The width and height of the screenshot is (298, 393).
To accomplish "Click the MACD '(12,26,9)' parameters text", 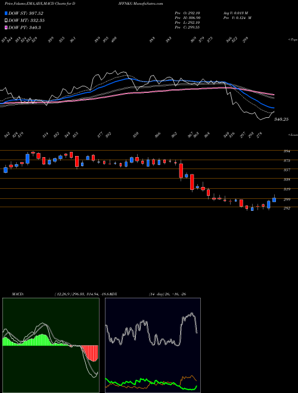I will pyautogui.click(x=63, y=294).
